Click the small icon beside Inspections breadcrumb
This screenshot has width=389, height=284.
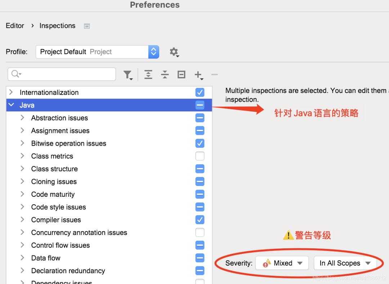[x=87, y=26]
